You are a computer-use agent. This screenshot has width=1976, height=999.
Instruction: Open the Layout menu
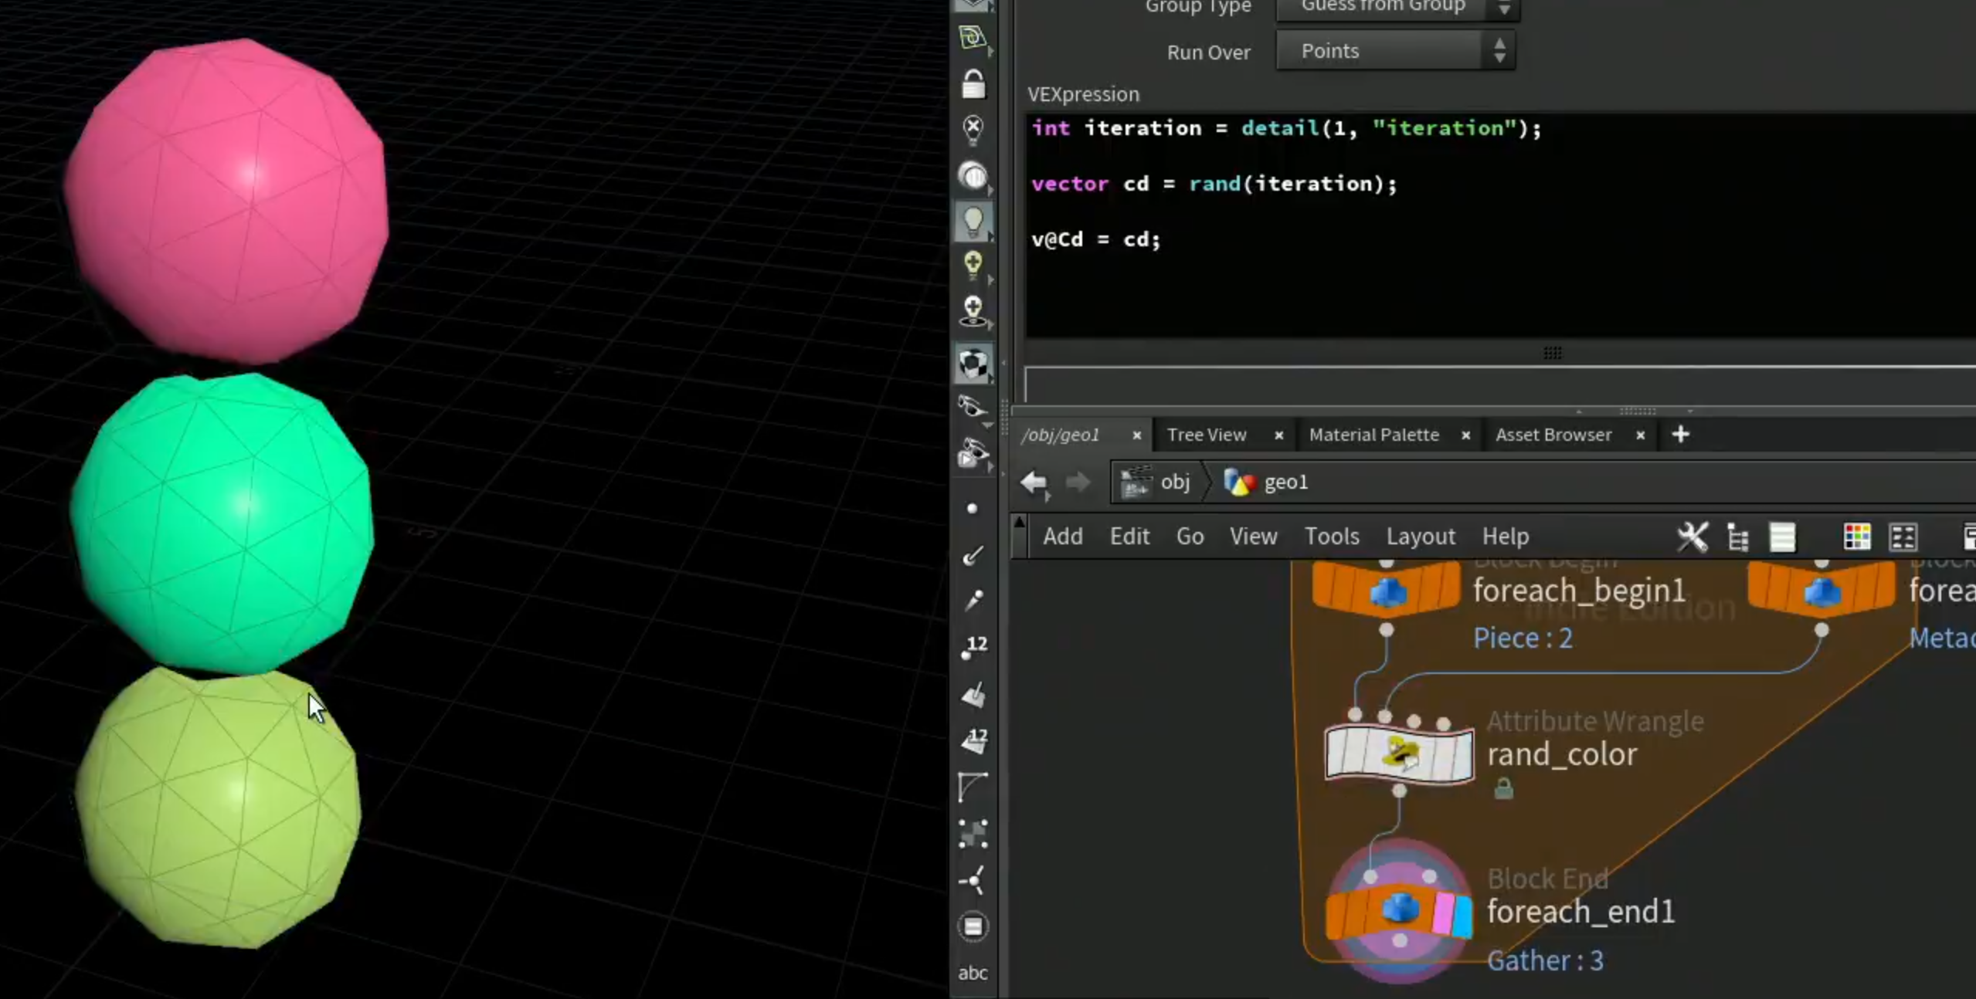(x=1420, y=537)
